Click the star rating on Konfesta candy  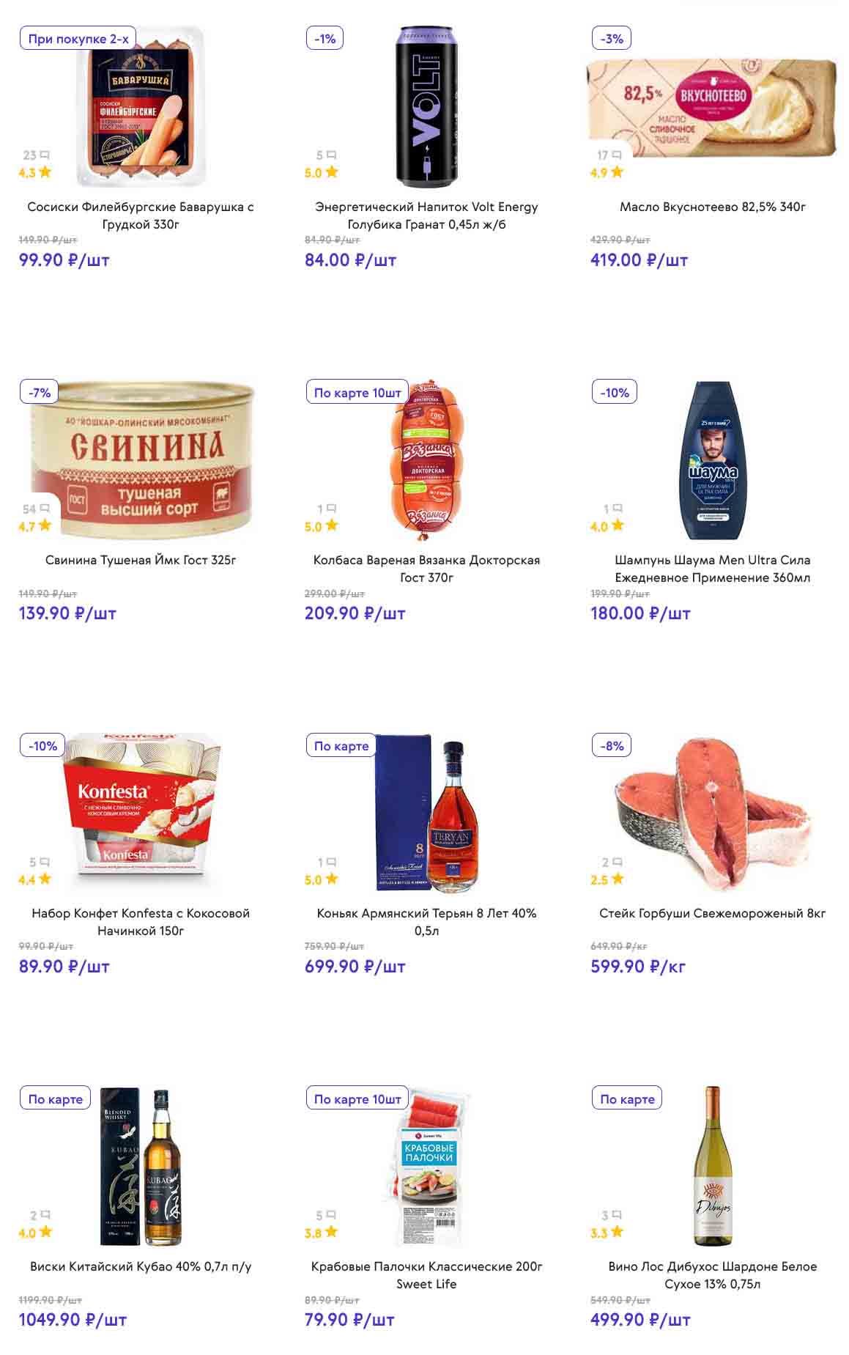(x=45, y=879)
